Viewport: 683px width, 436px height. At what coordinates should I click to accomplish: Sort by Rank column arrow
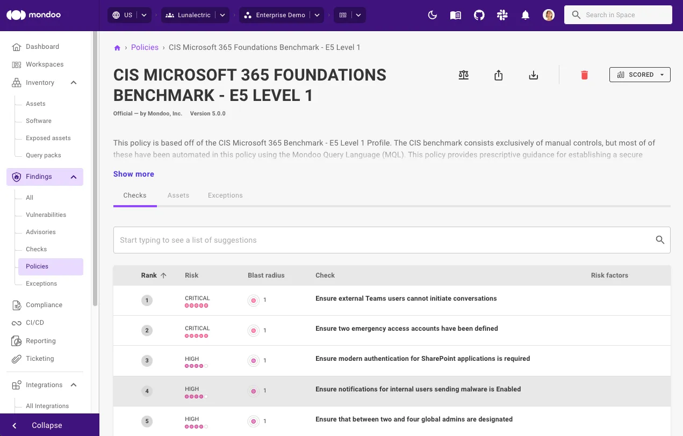(164, 275)
